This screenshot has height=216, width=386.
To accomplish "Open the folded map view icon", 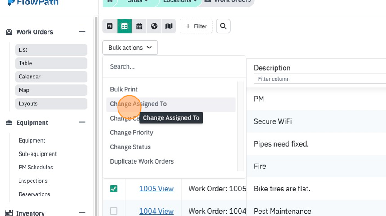I will 169,26.
